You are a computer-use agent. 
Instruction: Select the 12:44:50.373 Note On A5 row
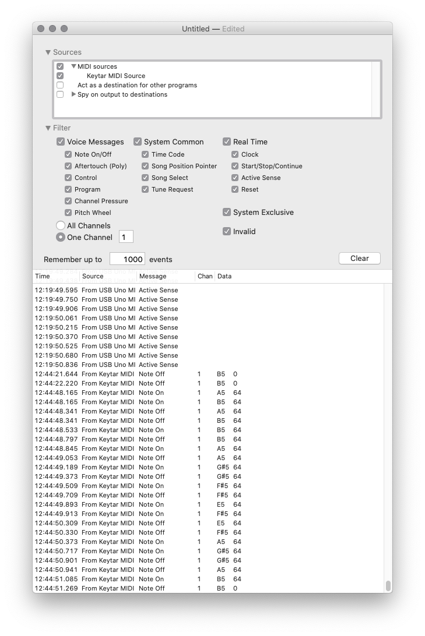tap(208, 542)
